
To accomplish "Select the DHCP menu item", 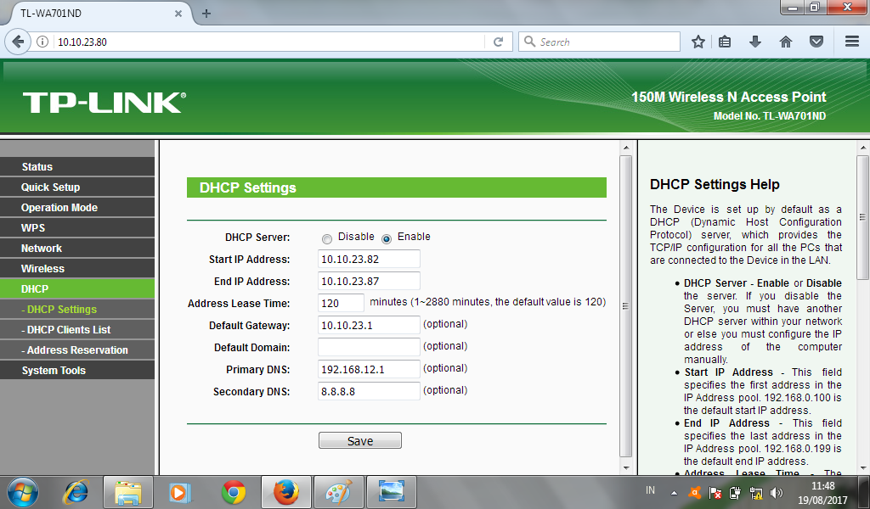I will click(77, 288).
